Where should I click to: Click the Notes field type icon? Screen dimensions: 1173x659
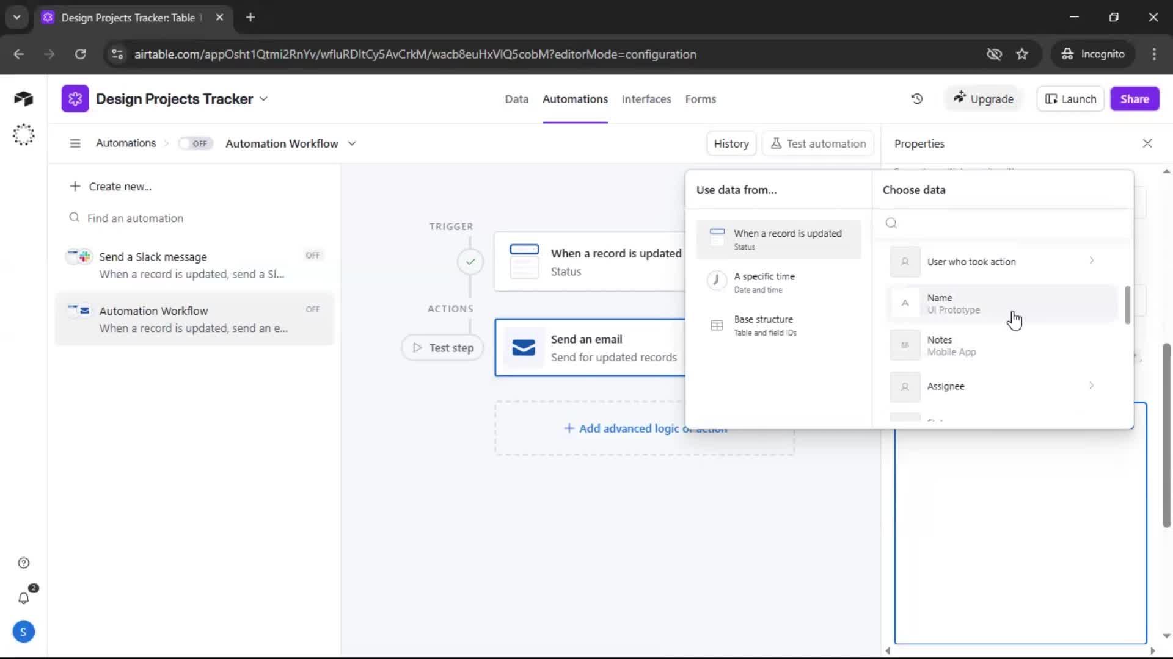coord(905,345)
